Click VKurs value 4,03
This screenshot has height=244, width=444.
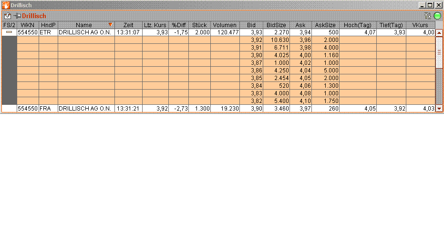point(421,108)
